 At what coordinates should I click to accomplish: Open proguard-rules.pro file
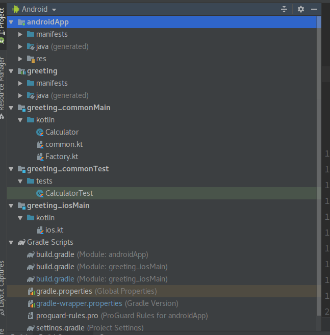[67, 316]
